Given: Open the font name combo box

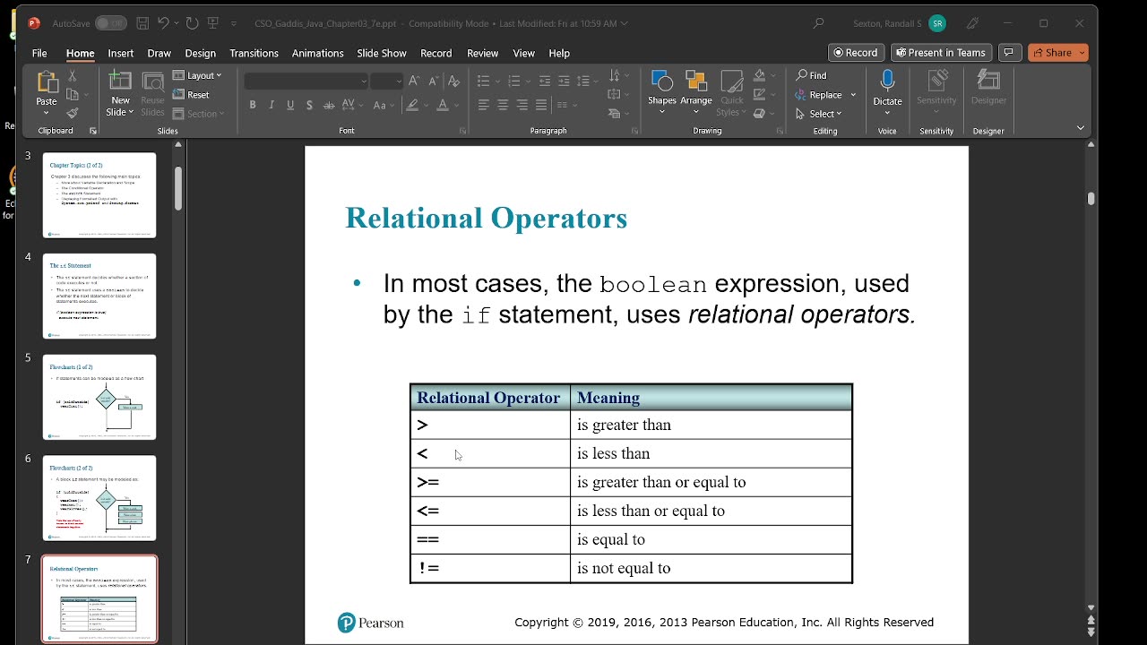Looking at the screenshot, I should (x=306, y=82).
